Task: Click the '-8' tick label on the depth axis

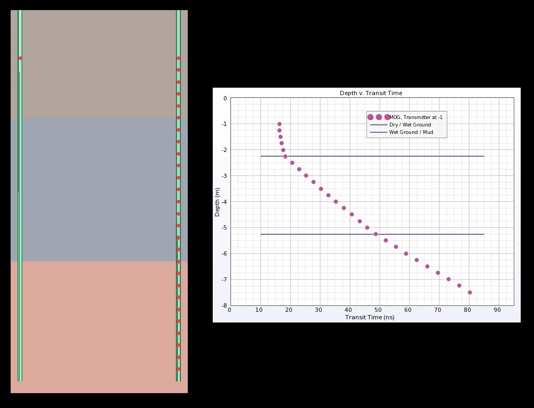Action: (224, 305)
